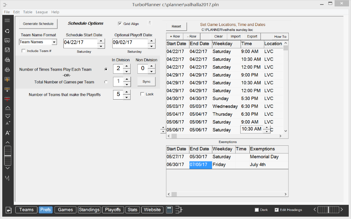Click the smaller font size icon

[7, 123]
